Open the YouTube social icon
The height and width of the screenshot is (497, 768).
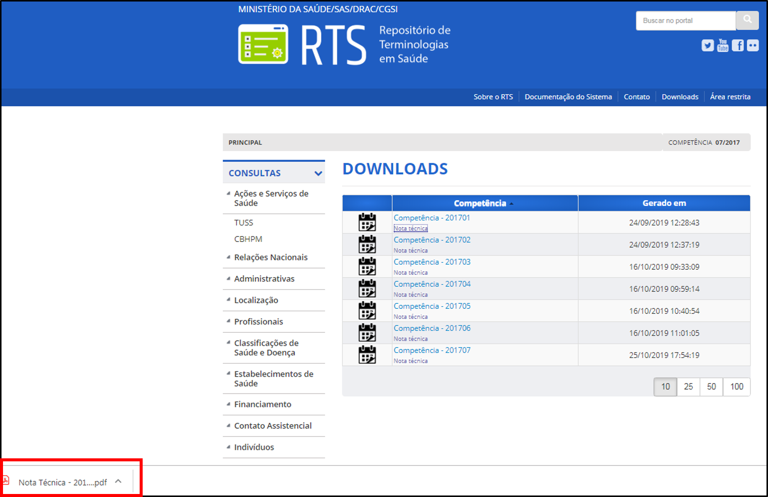click(x=722, y=46)
